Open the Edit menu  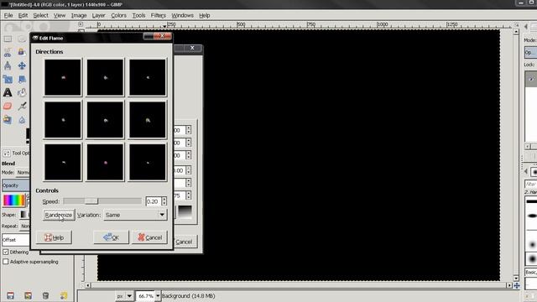click(23, 15)
